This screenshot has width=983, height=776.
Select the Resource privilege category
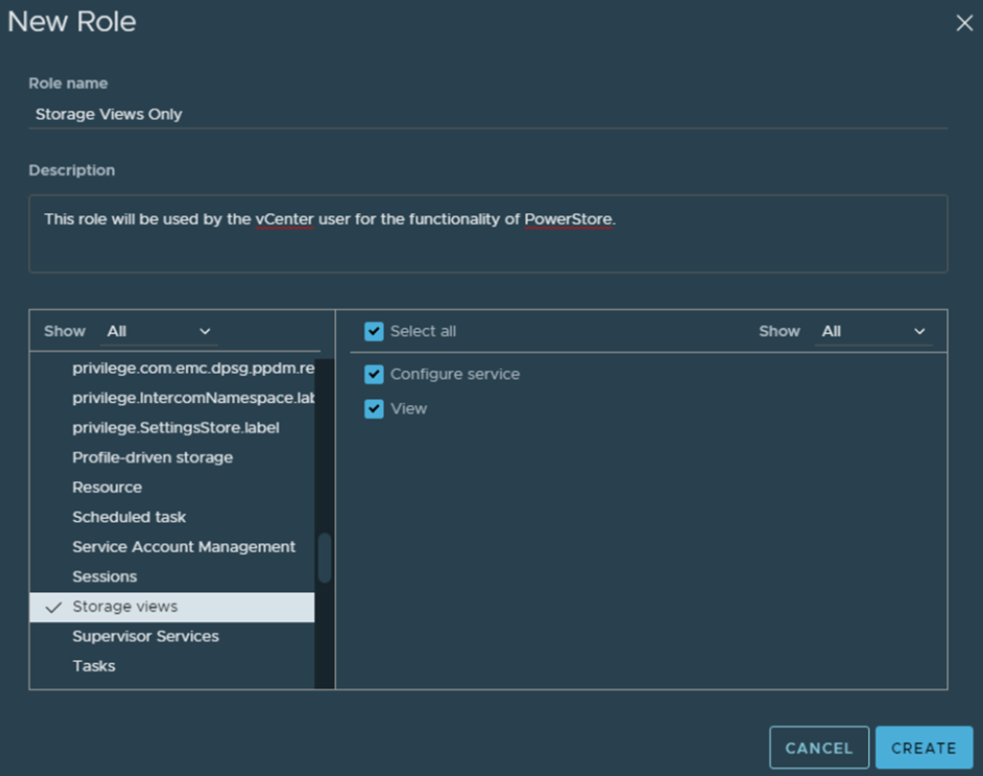coord(107,488)
